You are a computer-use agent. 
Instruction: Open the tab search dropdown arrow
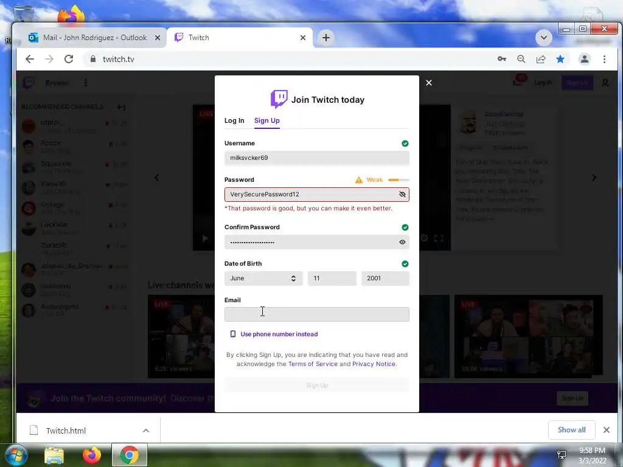click(x=543, y=38)
